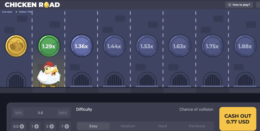The height and width of the screenshot is (131, 260).
Task: Click the 1.63x multiplier coin
Action: click(x=180, y=46)
